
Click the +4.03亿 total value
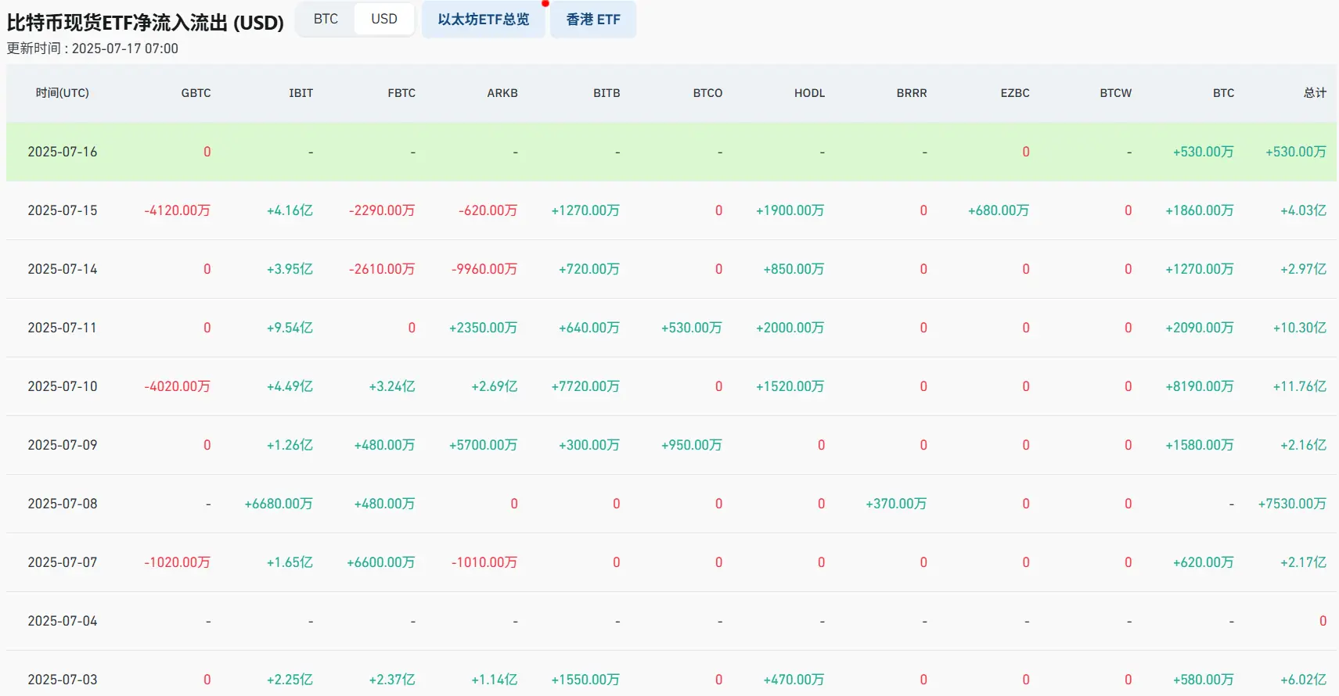pyautogui.click(x=1304, y=210)
